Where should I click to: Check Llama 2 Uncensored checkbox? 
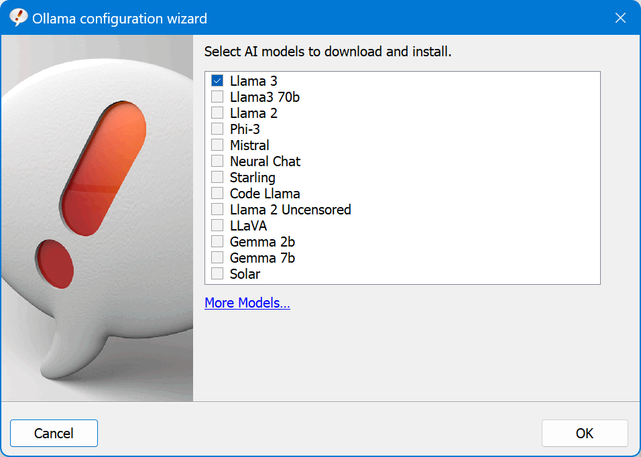[x=217, y=209]
